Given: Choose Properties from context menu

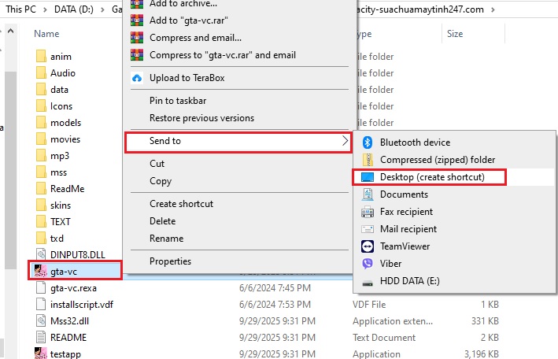Looking at the screenshot, I should coord(170,261).
